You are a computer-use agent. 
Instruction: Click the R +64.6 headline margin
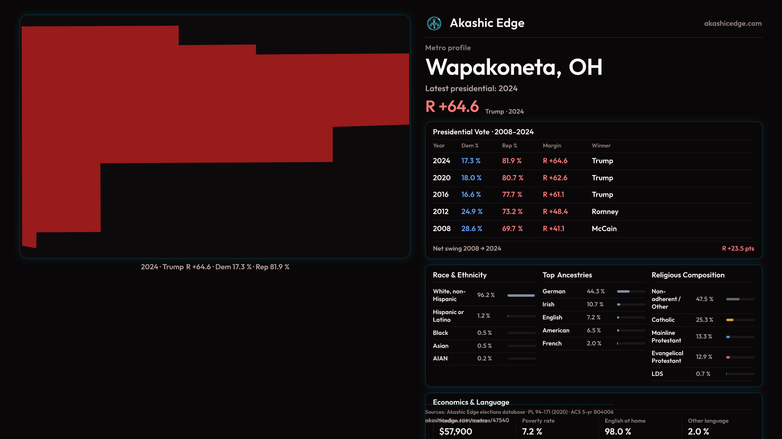[x=452, y=107]
